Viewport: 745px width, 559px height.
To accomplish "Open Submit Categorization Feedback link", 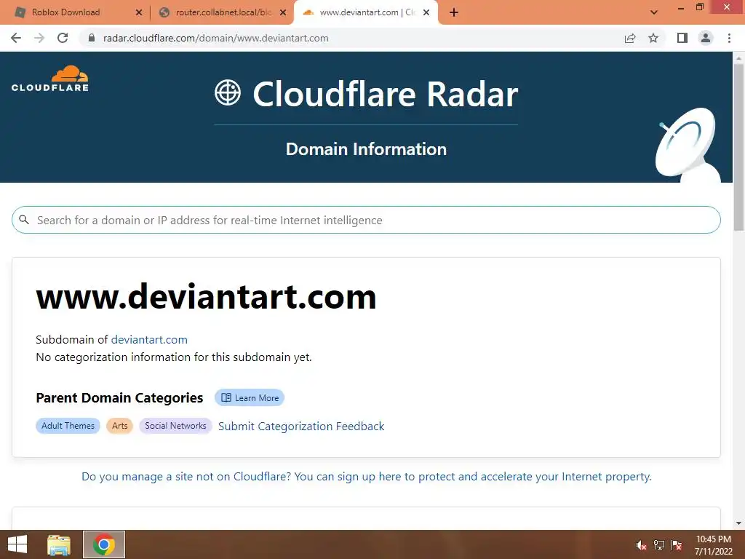I will [x=301, y=427].
